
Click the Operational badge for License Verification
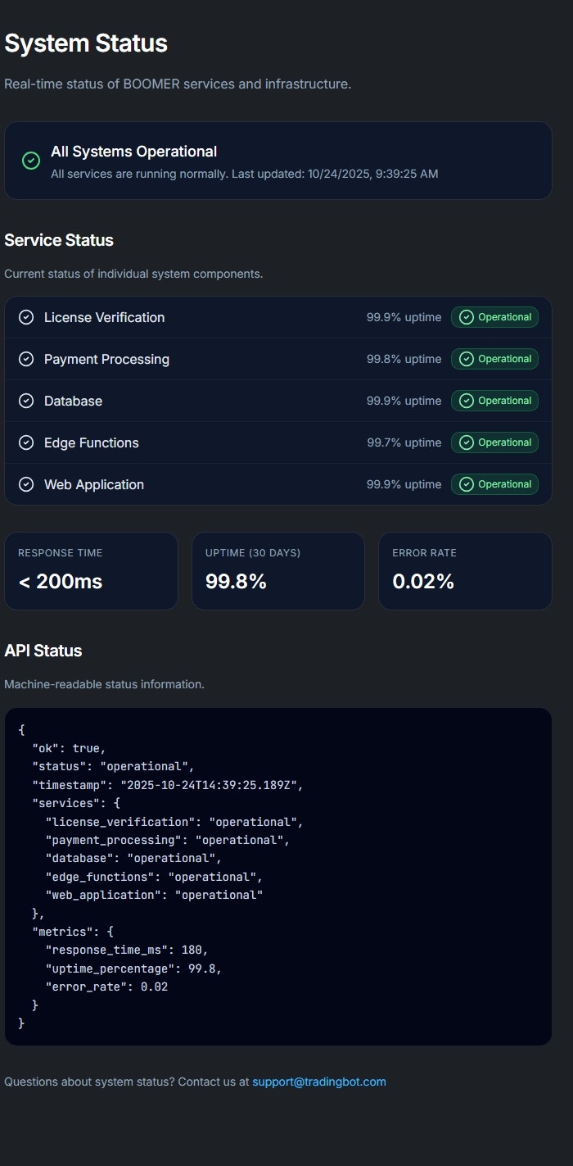[494, 317]
